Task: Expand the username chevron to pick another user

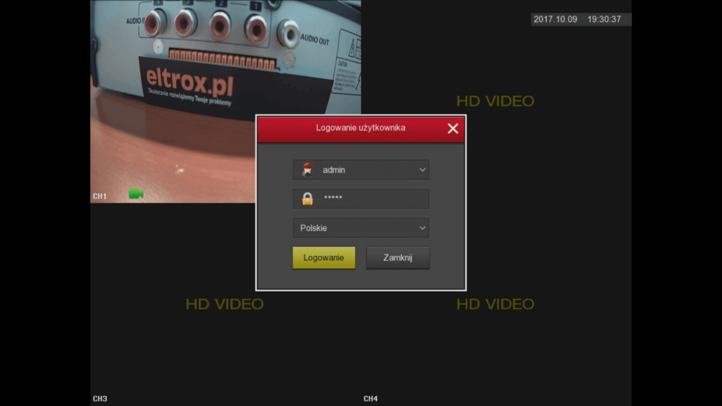Action: pos(422,169)
